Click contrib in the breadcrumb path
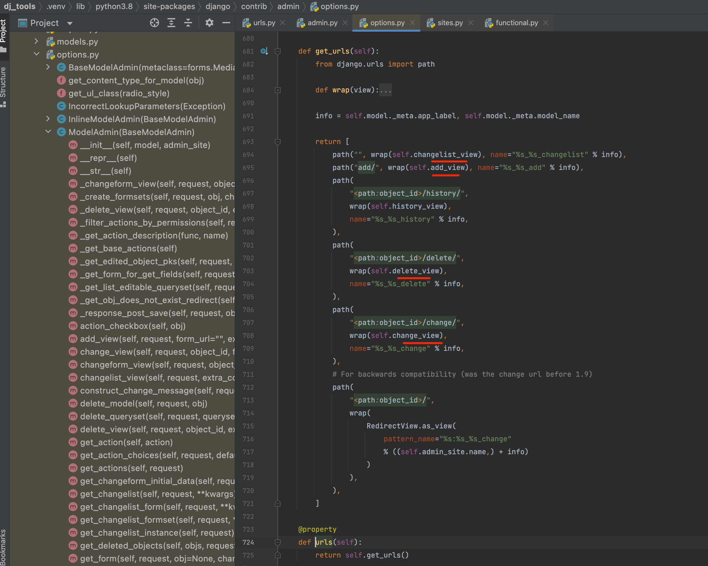Viewport: 708px width, 566px height. [x=254, y=6]
